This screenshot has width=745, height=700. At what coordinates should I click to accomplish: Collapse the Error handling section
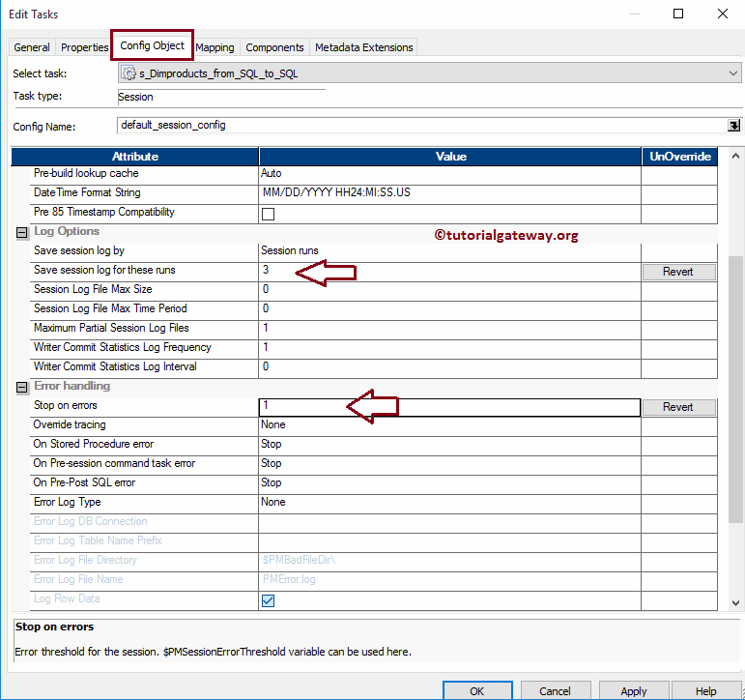(x=21, y=387)
